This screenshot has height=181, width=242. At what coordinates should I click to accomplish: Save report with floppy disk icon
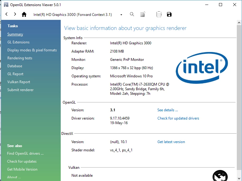click(169, 14)
